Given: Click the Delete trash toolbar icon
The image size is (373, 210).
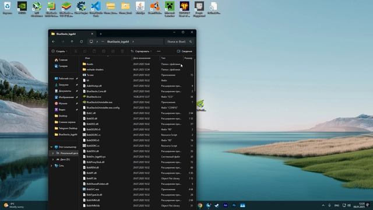Looking at the screenshot, I should click(x=122, y=51).
